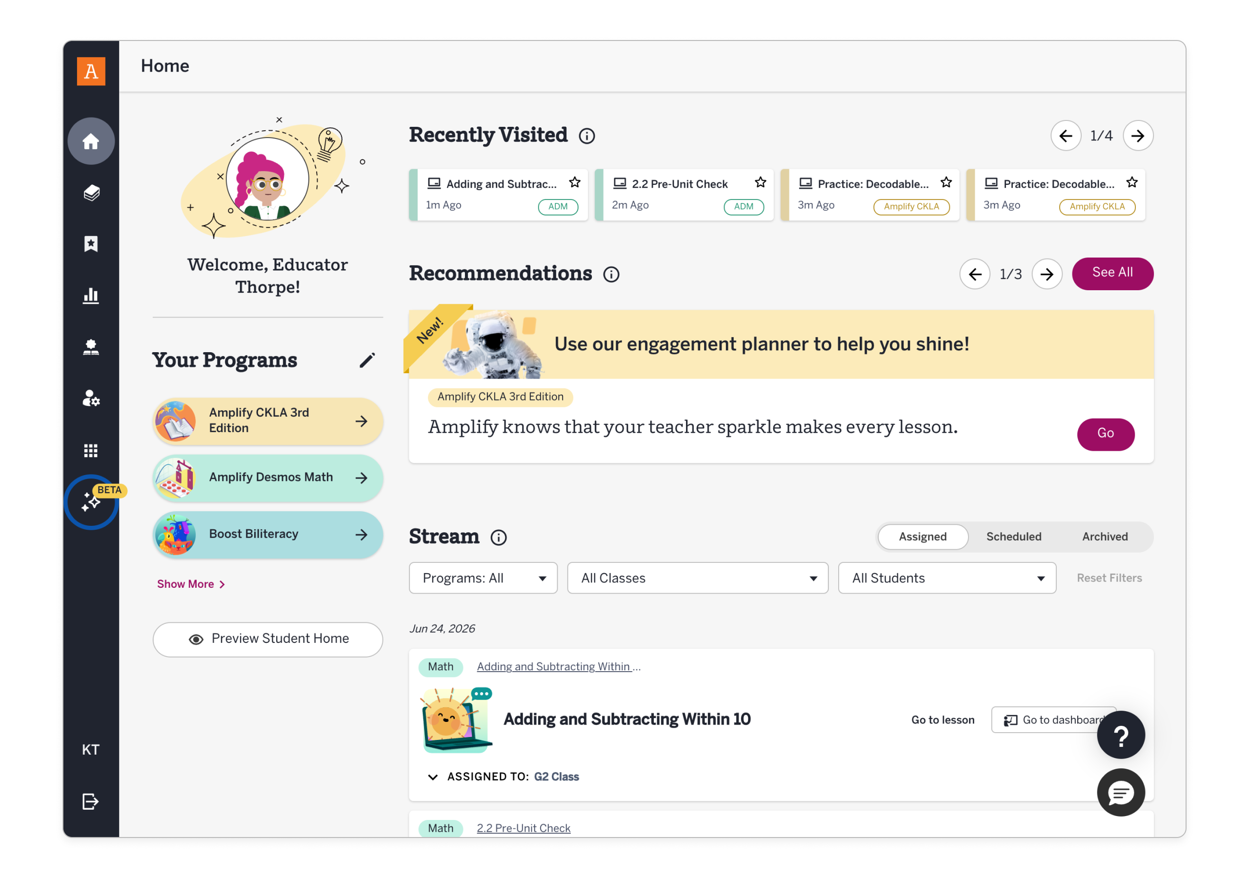Screen dimensions: 1249x878
Task: Click Preview Student Home button
Action: 268,639
